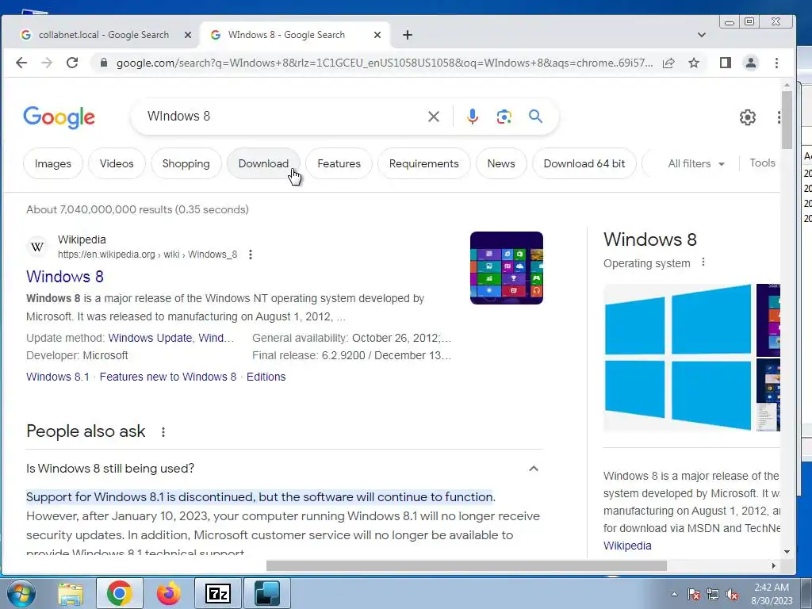
Task: Submit search with the magnifier icon
Action: (535, 116)
